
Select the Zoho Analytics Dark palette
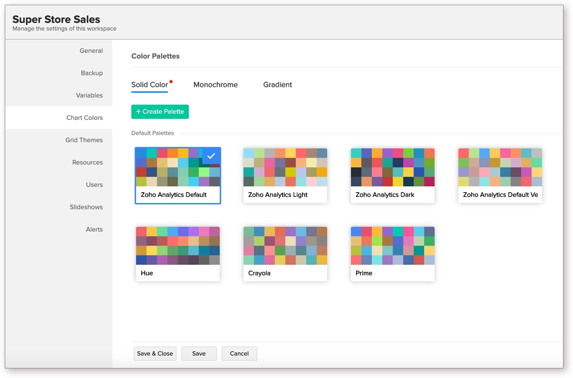pyautogui.click(x=393, y=175)
